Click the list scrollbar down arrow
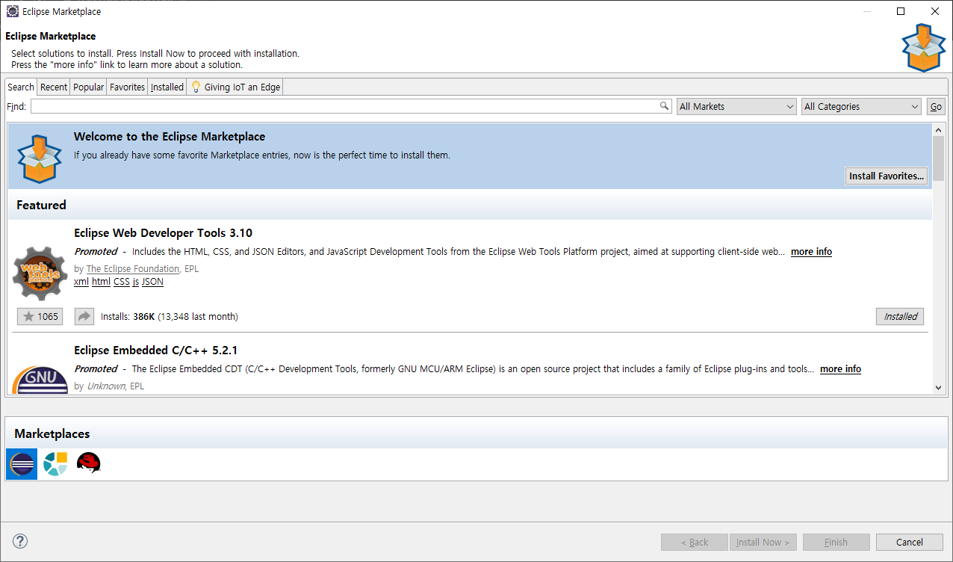This screenshot has height=562, width=953. coord(939,387)
